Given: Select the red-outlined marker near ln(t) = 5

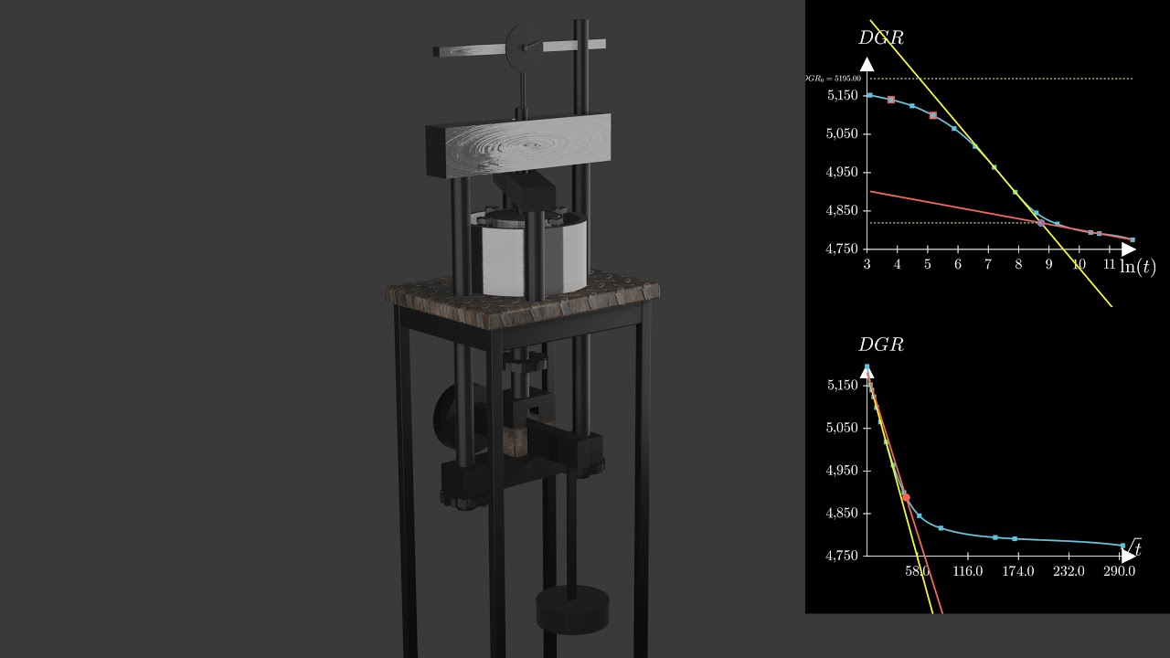Looking at the screenshot, I should point(932,115).
